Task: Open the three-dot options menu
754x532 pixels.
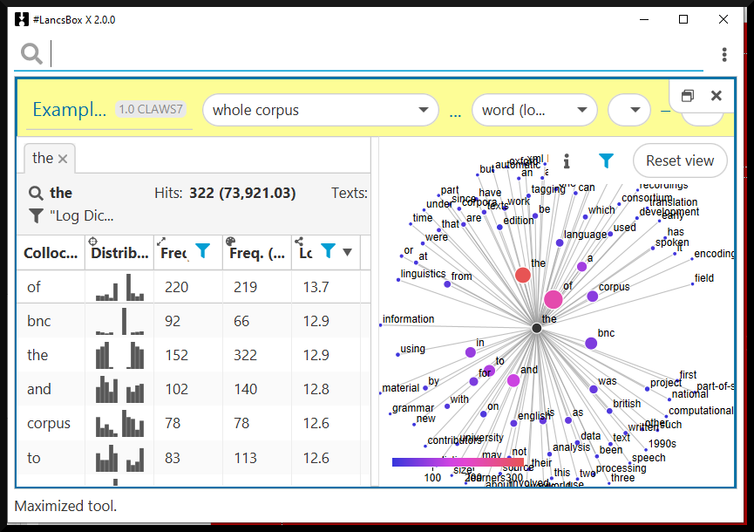Action: tap(724, 55)
